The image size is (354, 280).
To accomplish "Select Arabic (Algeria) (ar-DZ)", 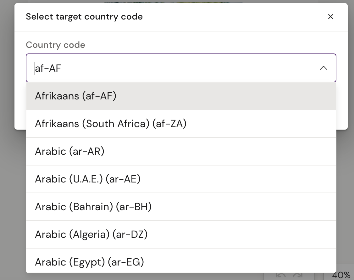I will tap(91, 234).
